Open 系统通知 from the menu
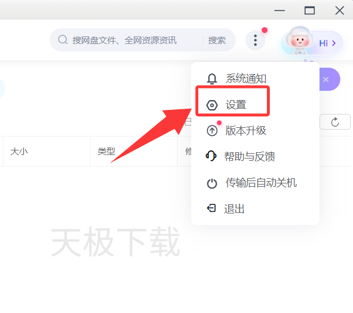353x313 pixels. pos(246,79)
